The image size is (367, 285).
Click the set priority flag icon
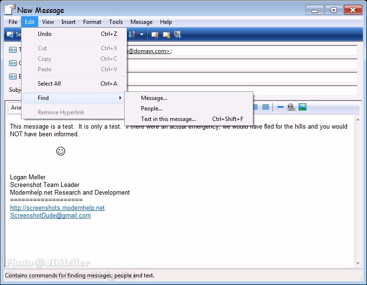click(x=132, y=34)
